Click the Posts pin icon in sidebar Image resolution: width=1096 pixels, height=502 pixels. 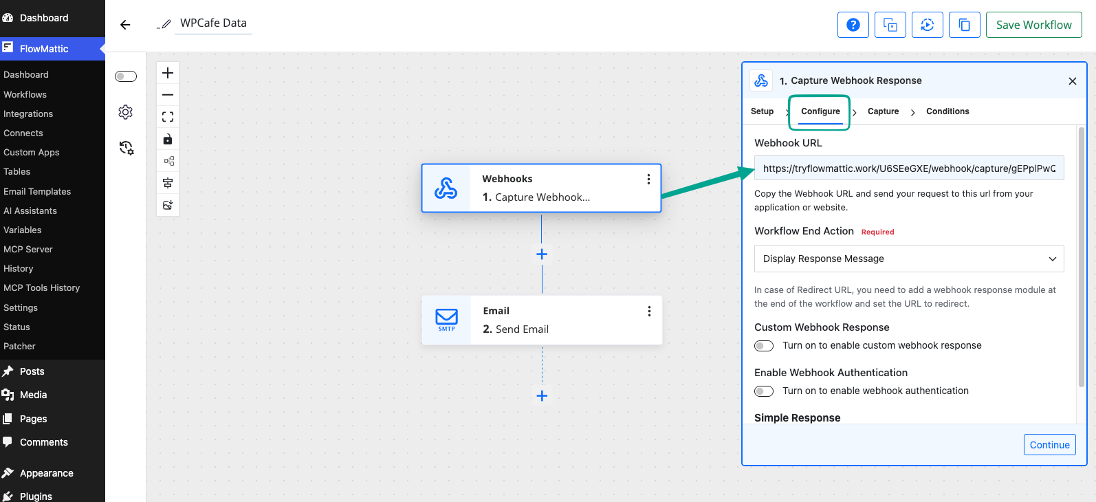8,371
